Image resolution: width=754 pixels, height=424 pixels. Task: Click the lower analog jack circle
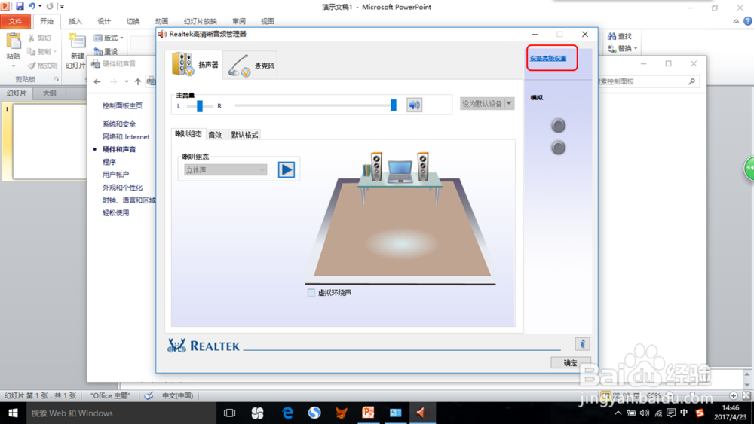(x=558, y=148)
